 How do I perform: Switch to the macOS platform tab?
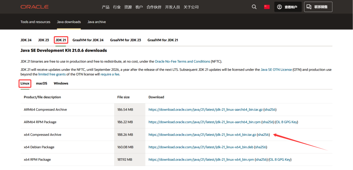pyautogui.click(x=41, y=83)
